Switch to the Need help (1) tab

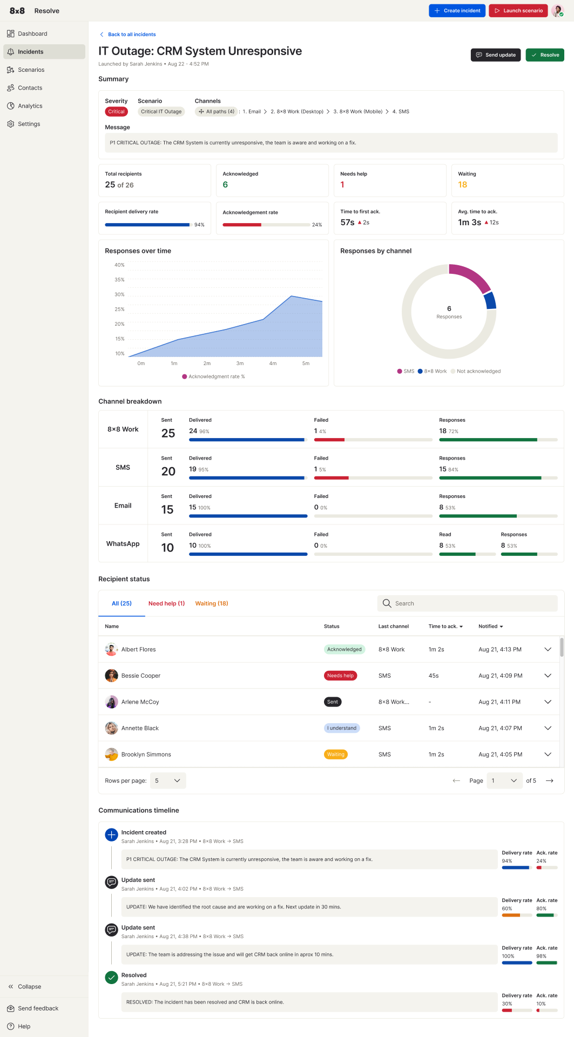click(166, 603)
